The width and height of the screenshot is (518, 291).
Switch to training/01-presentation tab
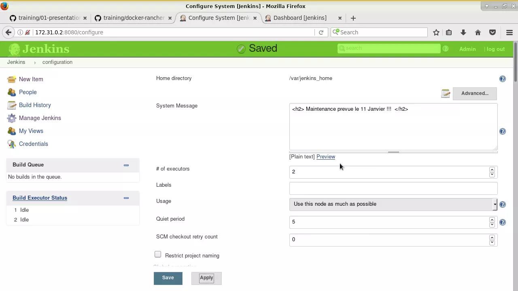tap(49, 18)
